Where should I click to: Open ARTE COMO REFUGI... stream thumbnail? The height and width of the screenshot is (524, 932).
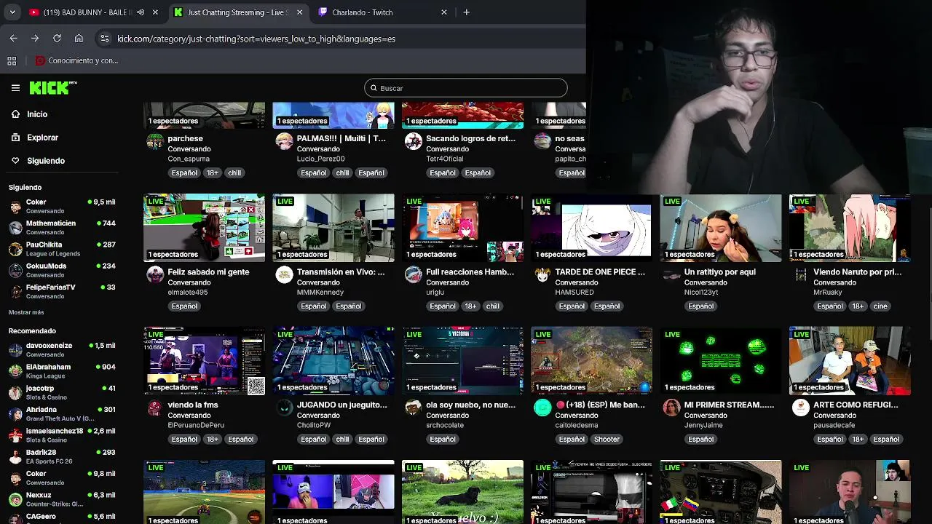pyautogui.click(x=850, y=361)
